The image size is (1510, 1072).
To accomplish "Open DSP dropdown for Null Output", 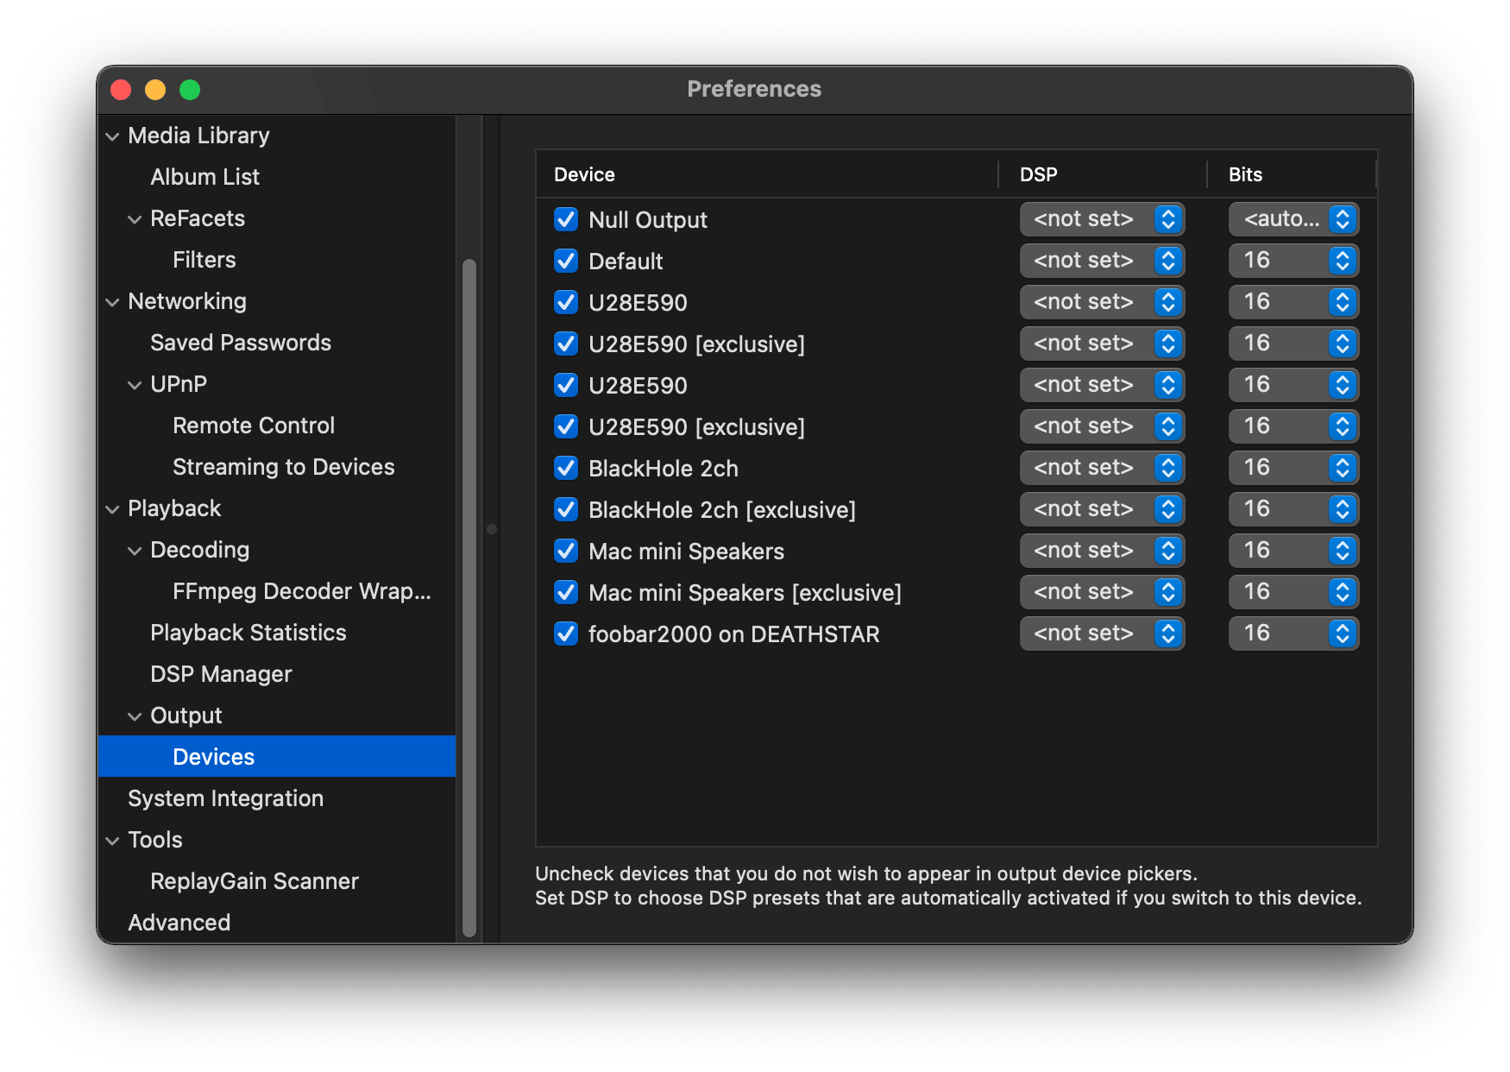I will [x=1102, y=219].
